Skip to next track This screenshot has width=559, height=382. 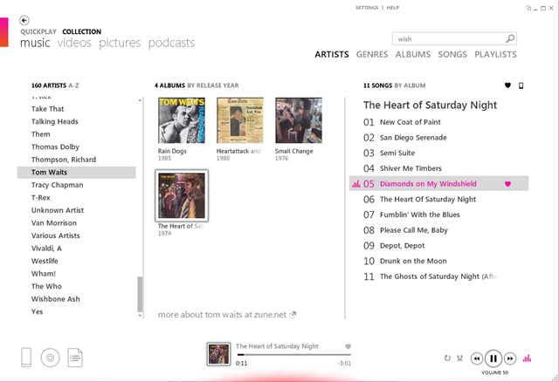point(510,358)
